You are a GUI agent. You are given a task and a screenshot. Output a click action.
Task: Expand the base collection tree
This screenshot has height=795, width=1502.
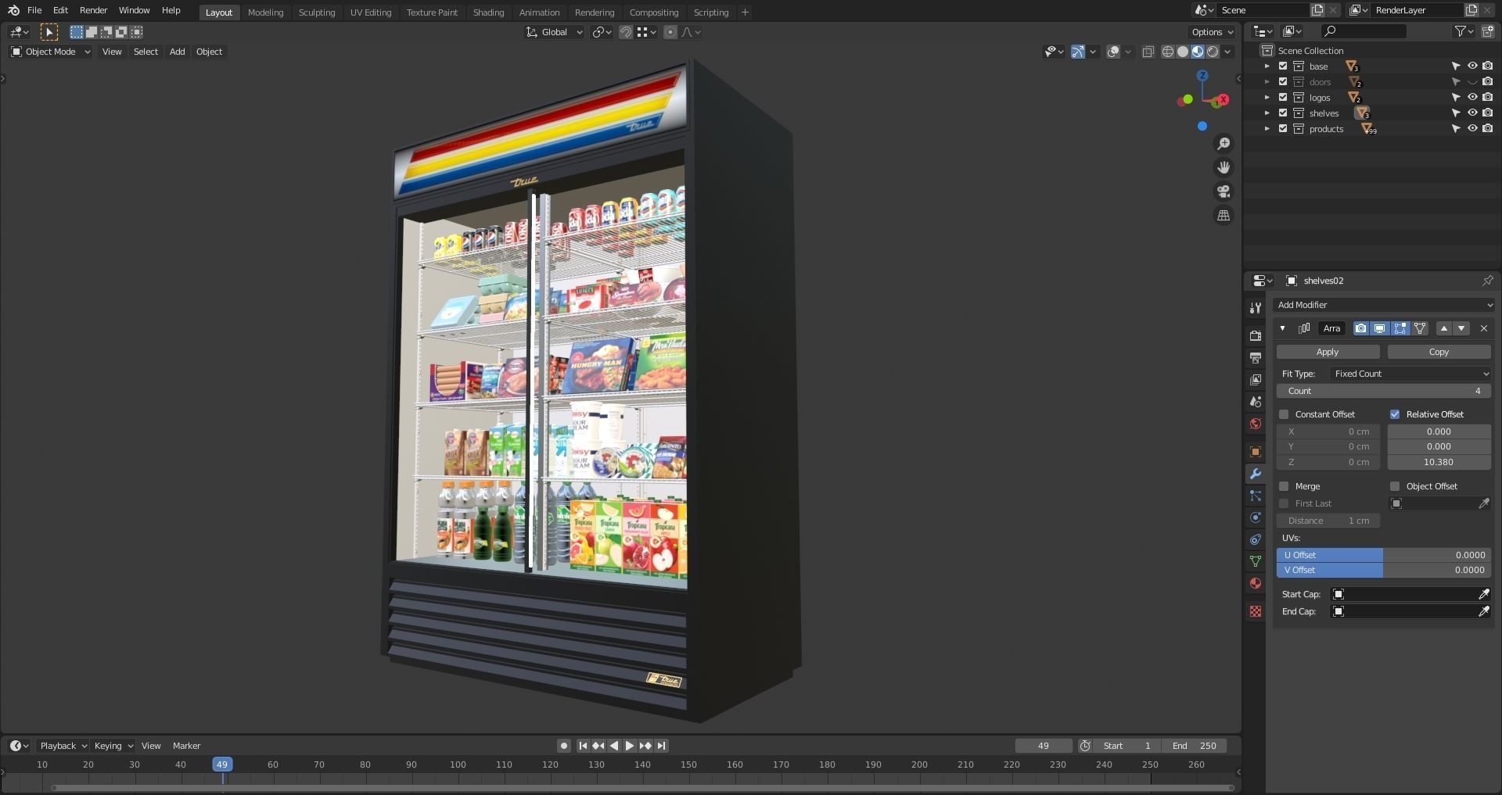tap(1267, 66)
